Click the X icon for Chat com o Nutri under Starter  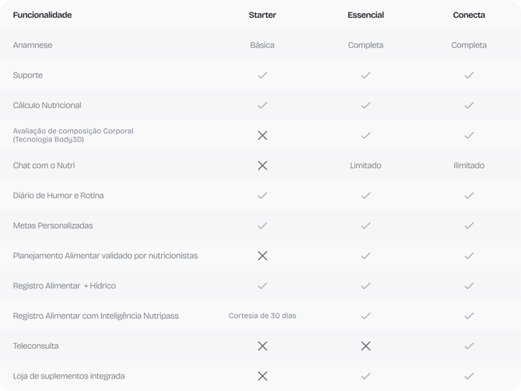[262, 165]
